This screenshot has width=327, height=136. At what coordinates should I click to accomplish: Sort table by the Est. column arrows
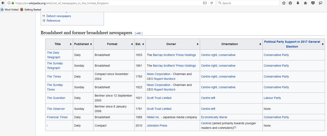pyautogui.click(x=143, y=44)
